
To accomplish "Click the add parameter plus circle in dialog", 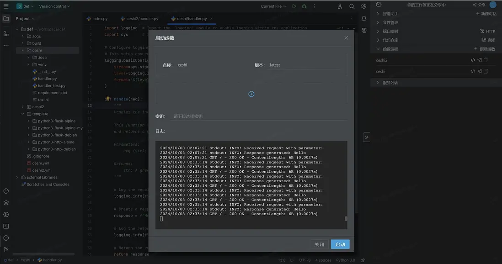I will click(x=251, y=94).
